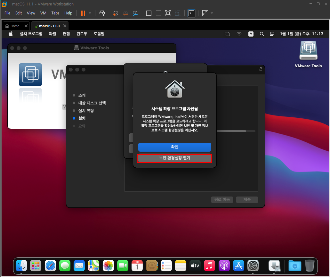Click the date and time clock
330x277 pixels.
coord(302,34)
